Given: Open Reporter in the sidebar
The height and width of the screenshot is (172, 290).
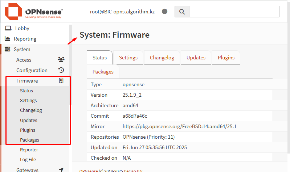Looking at the screenshot, I should point(29,150).
